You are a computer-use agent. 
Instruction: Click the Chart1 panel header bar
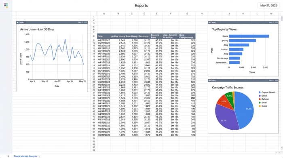52,23
